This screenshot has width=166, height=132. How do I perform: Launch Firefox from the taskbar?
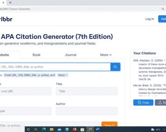(75, 130)
